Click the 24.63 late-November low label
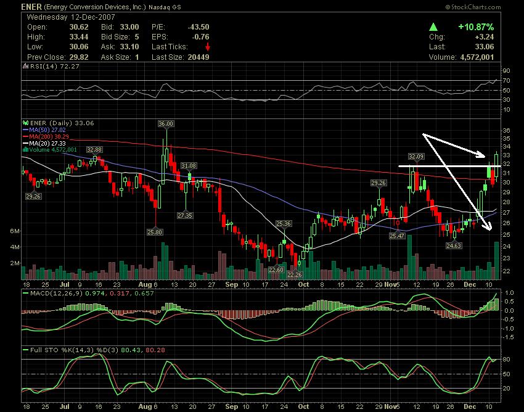The image size is (524, 412). pos(454,246)
